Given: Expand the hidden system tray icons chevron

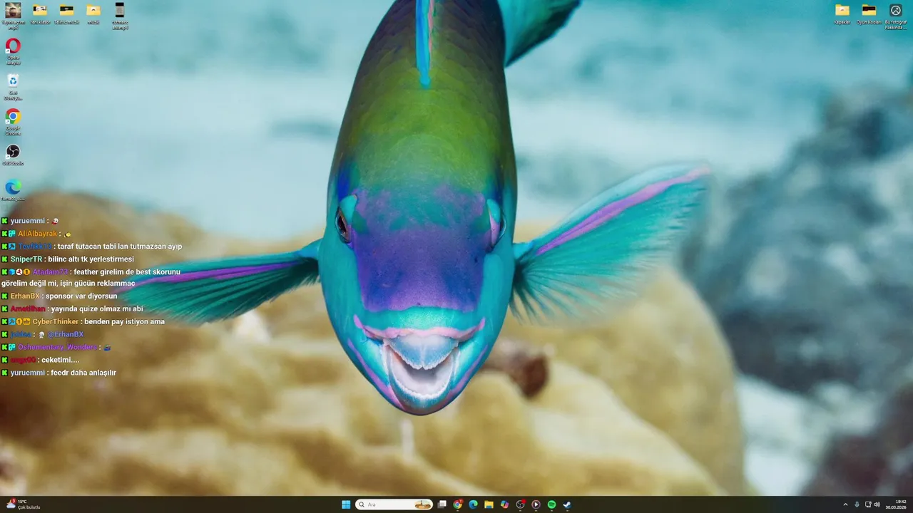Looking at the screenshot, I should (845, 504).
